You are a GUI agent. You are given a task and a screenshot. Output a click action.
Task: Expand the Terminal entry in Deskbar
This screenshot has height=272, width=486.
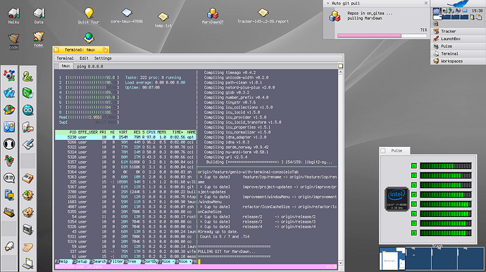pos(458,53)
